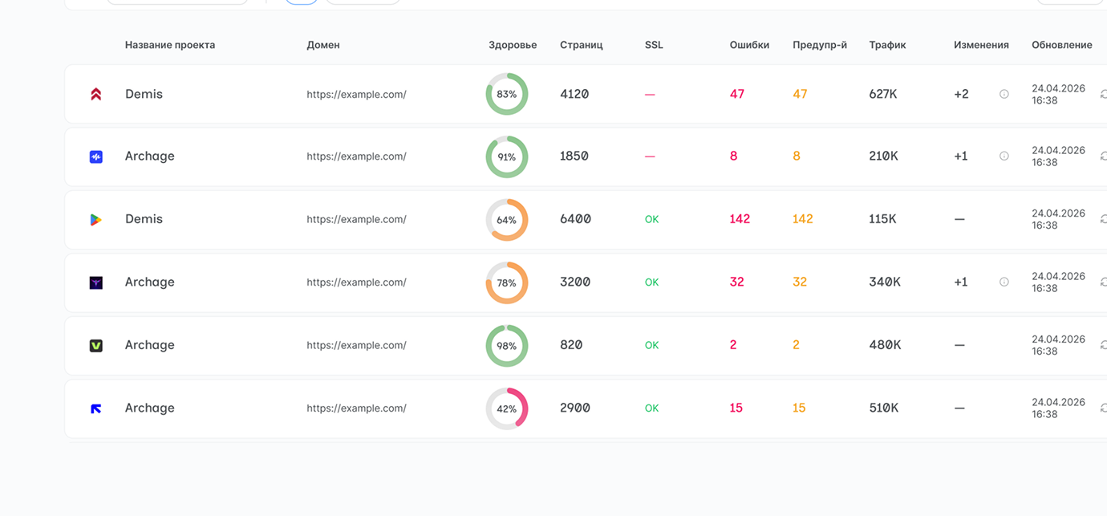Open the info icon next to +2 changes

coord(1004,94)
